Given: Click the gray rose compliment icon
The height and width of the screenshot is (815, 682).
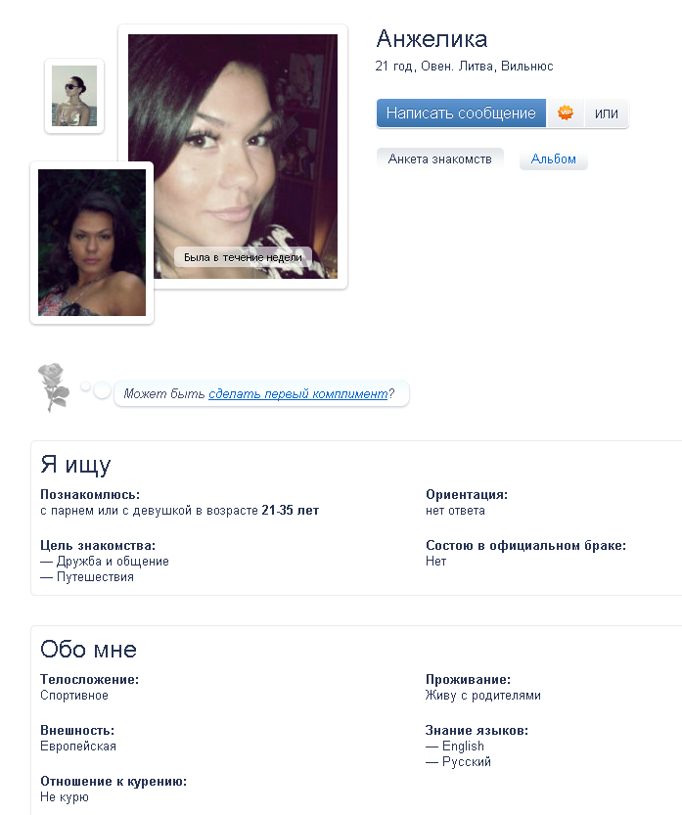Looking at the screenshot, I should coord(53,387).
